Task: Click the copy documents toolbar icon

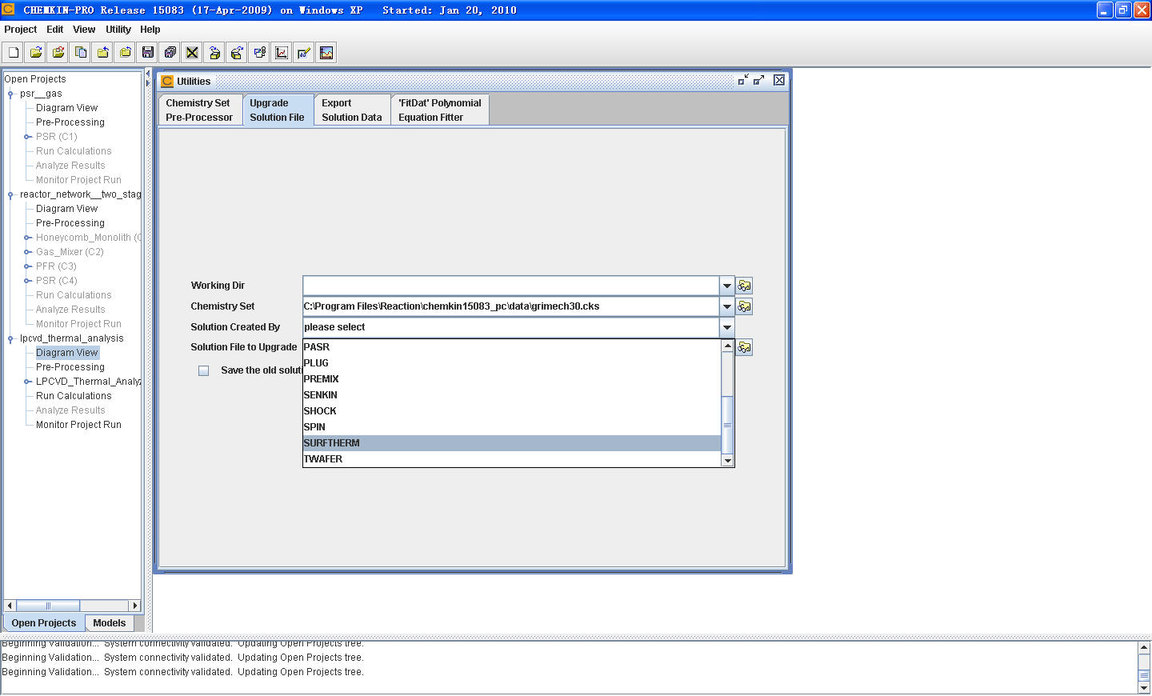Action: [81, 53]
